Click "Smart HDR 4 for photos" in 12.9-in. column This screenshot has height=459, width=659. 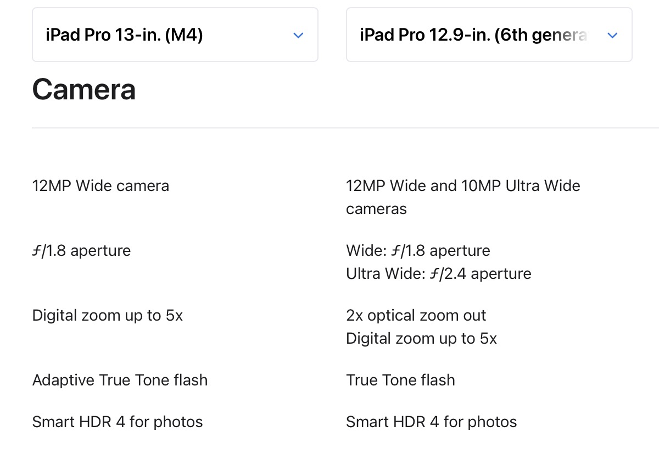[431, 422]
